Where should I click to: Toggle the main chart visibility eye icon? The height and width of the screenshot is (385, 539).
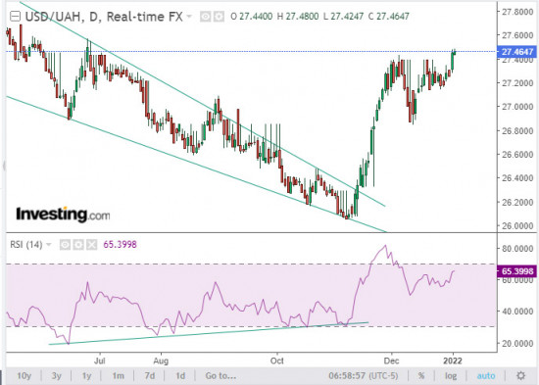point(206,16)
